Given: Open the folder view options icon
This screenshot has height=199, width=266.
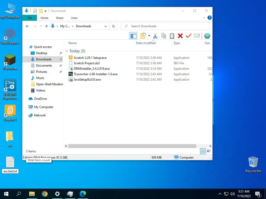Looking at the screenshot, I should 143,36.
